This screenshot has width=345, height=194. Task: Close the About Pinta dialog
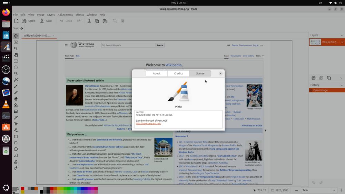220,73
